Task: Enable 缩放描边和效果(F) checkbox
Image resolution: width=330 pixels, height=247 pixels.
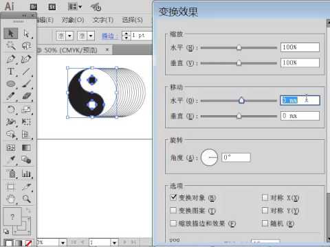Action: [173, 223]
